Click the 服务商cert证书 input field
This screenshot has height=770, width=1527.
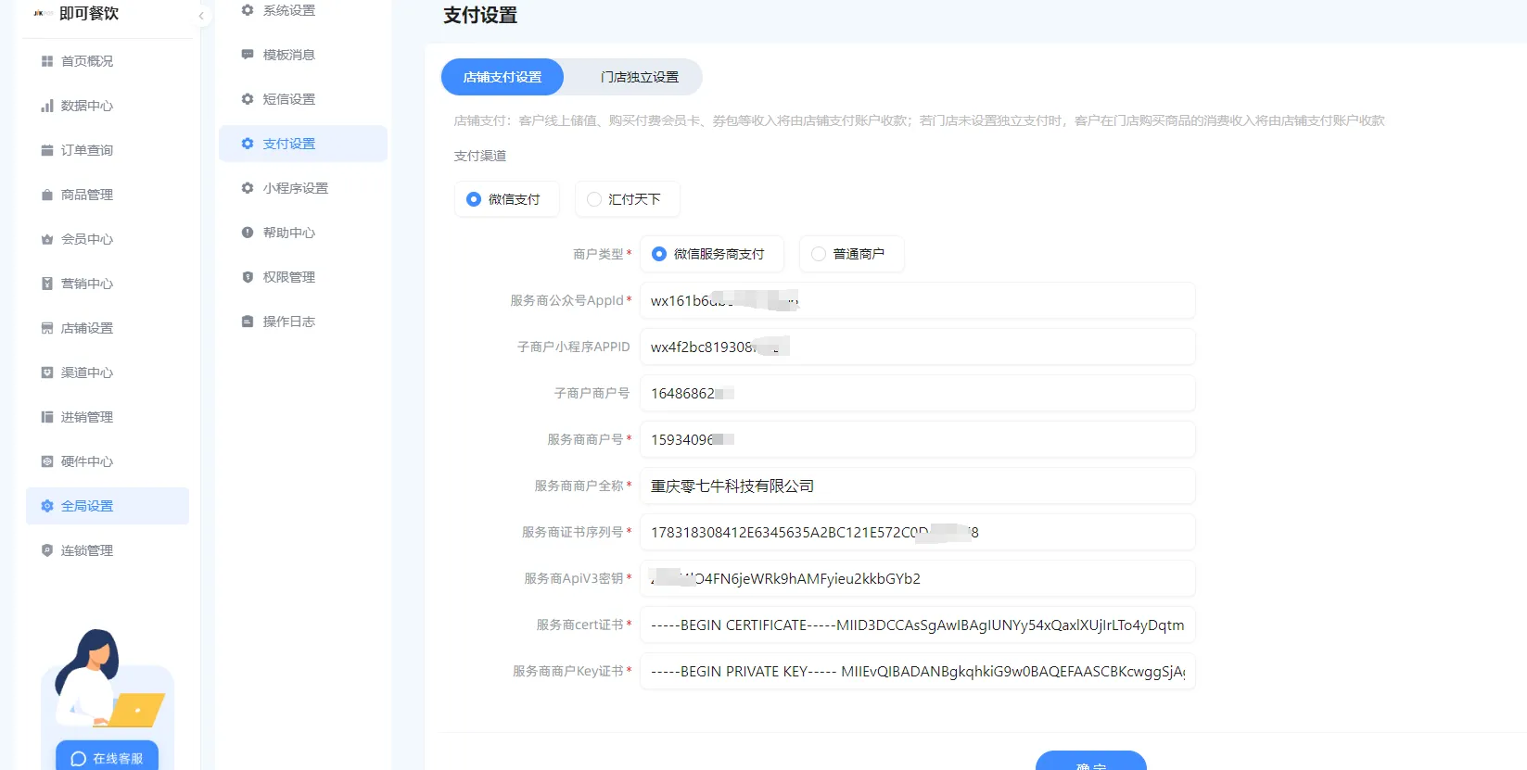917,625
